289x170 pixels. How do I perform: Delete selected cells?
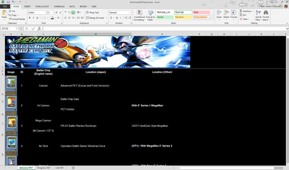tap(226, 14)
